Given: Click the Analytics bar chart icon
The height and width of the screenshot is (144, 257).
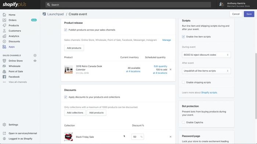Looking at the screenshot, I should coord(4,36).
